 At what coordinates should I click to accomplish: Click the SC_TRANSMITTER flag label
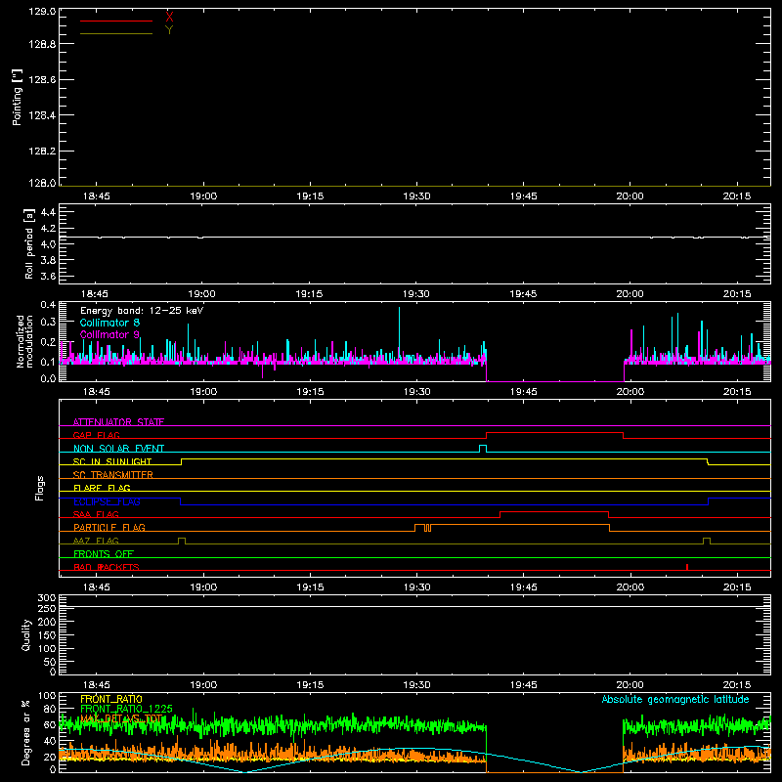[112, 475]
